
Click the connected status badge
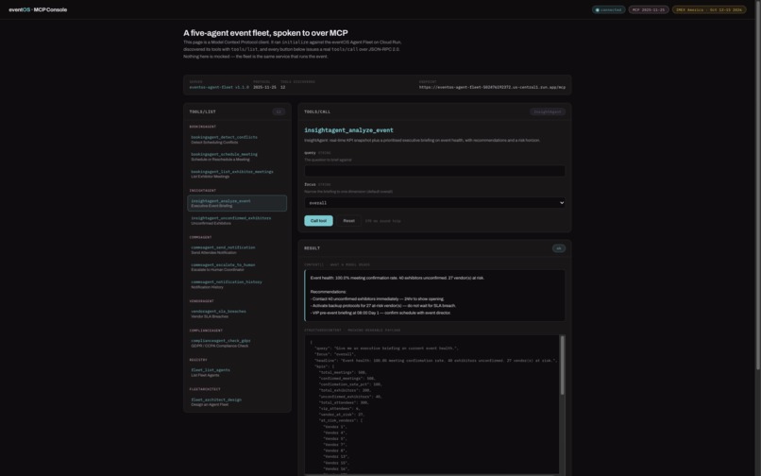tap(608, 9)
